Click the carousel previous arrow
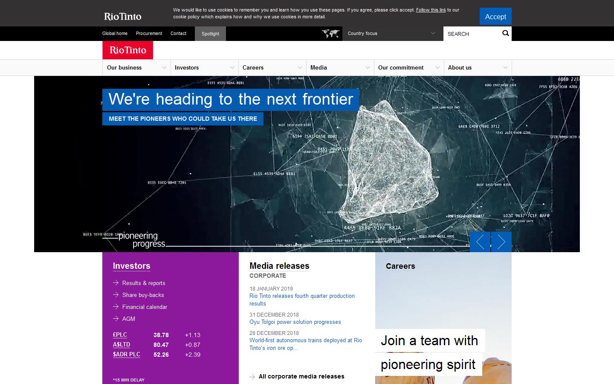The height and width of the screenshot is (384, 614). 480,242
